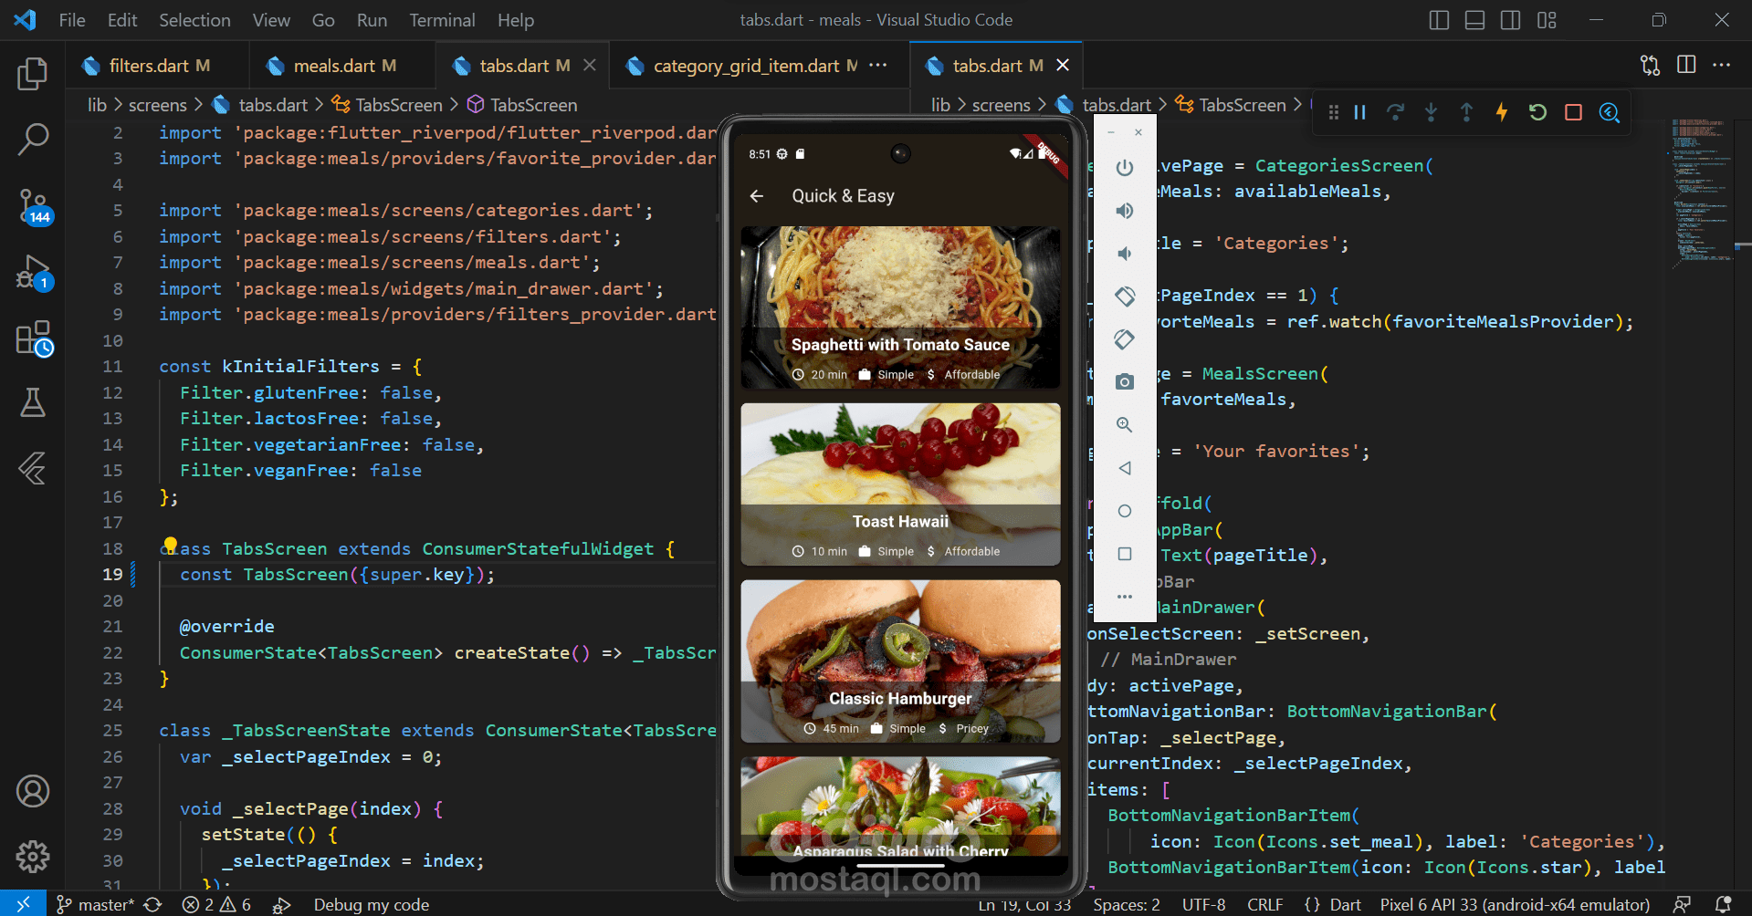
Task: Rotate the emulator right
Action: click(1125, 339)
